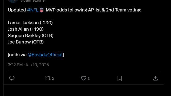Open the @JaimeEisner handle above tweet

pyautogui.click(x=33, y=1)
